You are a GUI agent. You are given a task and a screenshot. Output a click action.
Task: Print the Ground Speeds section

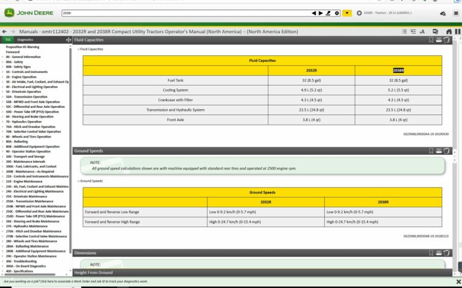point(439,151)
